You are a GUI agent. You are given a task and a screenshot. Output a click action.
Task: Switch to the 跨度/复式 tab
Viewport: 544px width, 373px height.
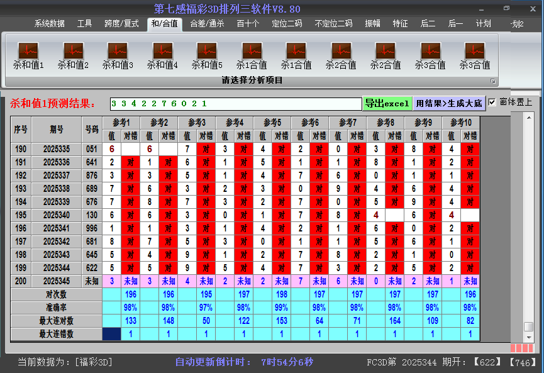(x=121, y=24)
